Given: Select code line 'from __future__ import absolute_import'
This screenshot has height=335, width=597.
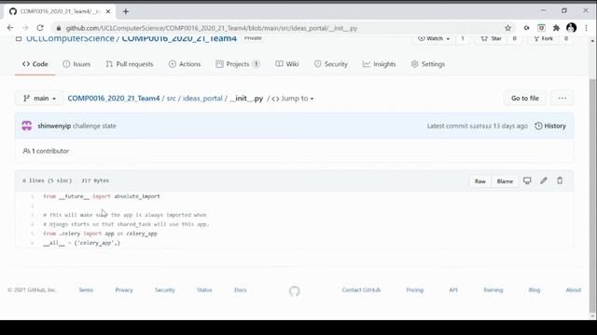Looking at the screenshot, I should point(102,196).
